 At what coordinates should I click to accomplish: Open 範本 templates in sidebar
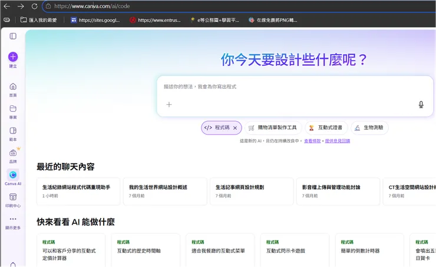(13, 134)
